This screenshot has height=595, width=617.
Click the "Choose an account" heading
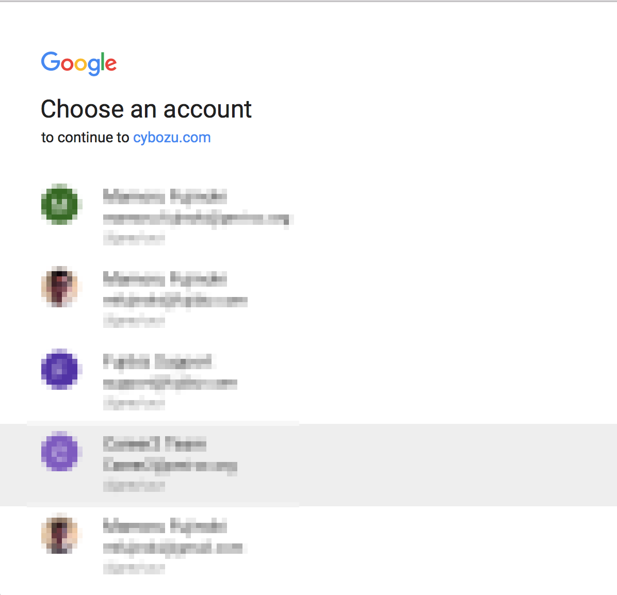(147, 109)
